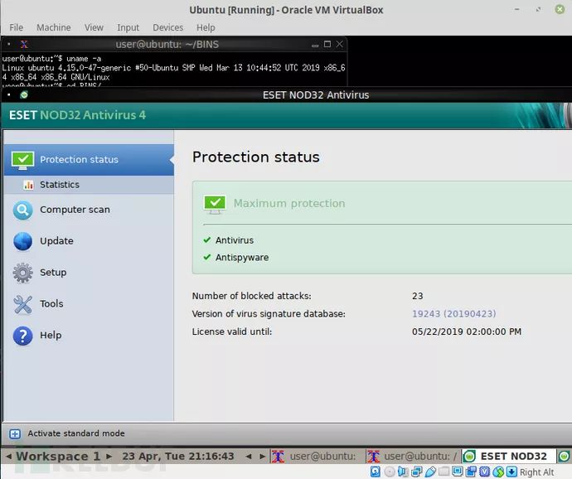Click the left arrow beside Workspace 1
Screen dimensions: 572x479
pyautogui.click(x=8, y=457)
